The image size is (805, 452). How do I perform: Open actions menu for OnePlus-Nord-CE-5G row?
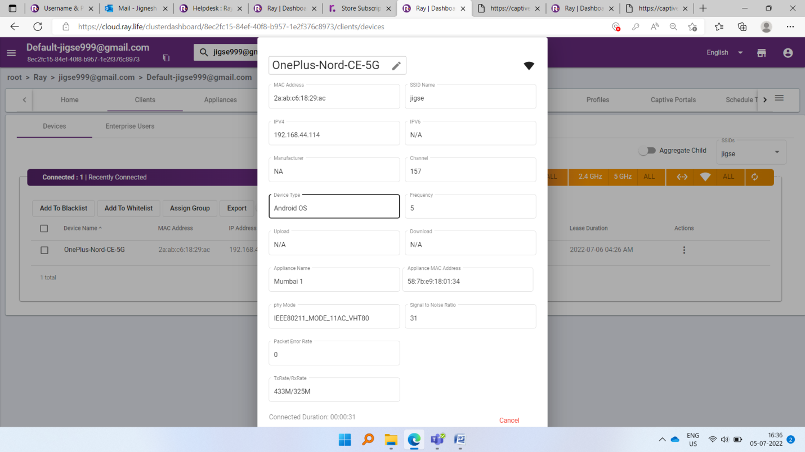pos(684,250)
